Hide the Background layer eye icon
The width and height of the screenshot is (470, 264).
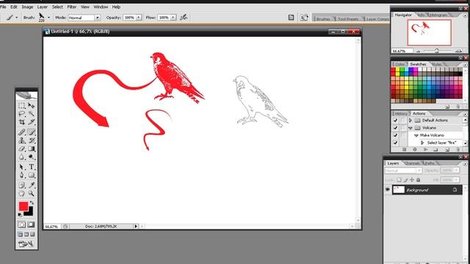[x=388, y=189]
